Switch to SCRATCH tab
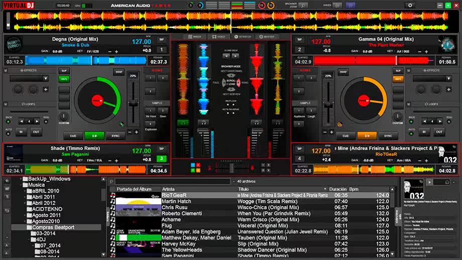Viewport: 462px width, 260px height. point(243,37)
